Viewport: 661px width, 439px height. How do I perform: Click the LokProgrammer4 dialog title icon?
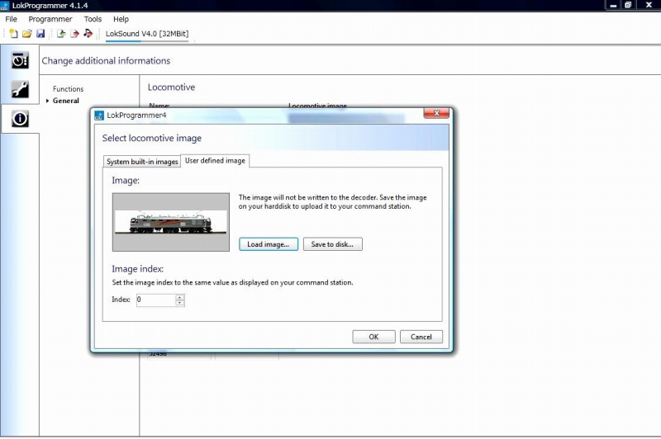(x=99, y=116)
